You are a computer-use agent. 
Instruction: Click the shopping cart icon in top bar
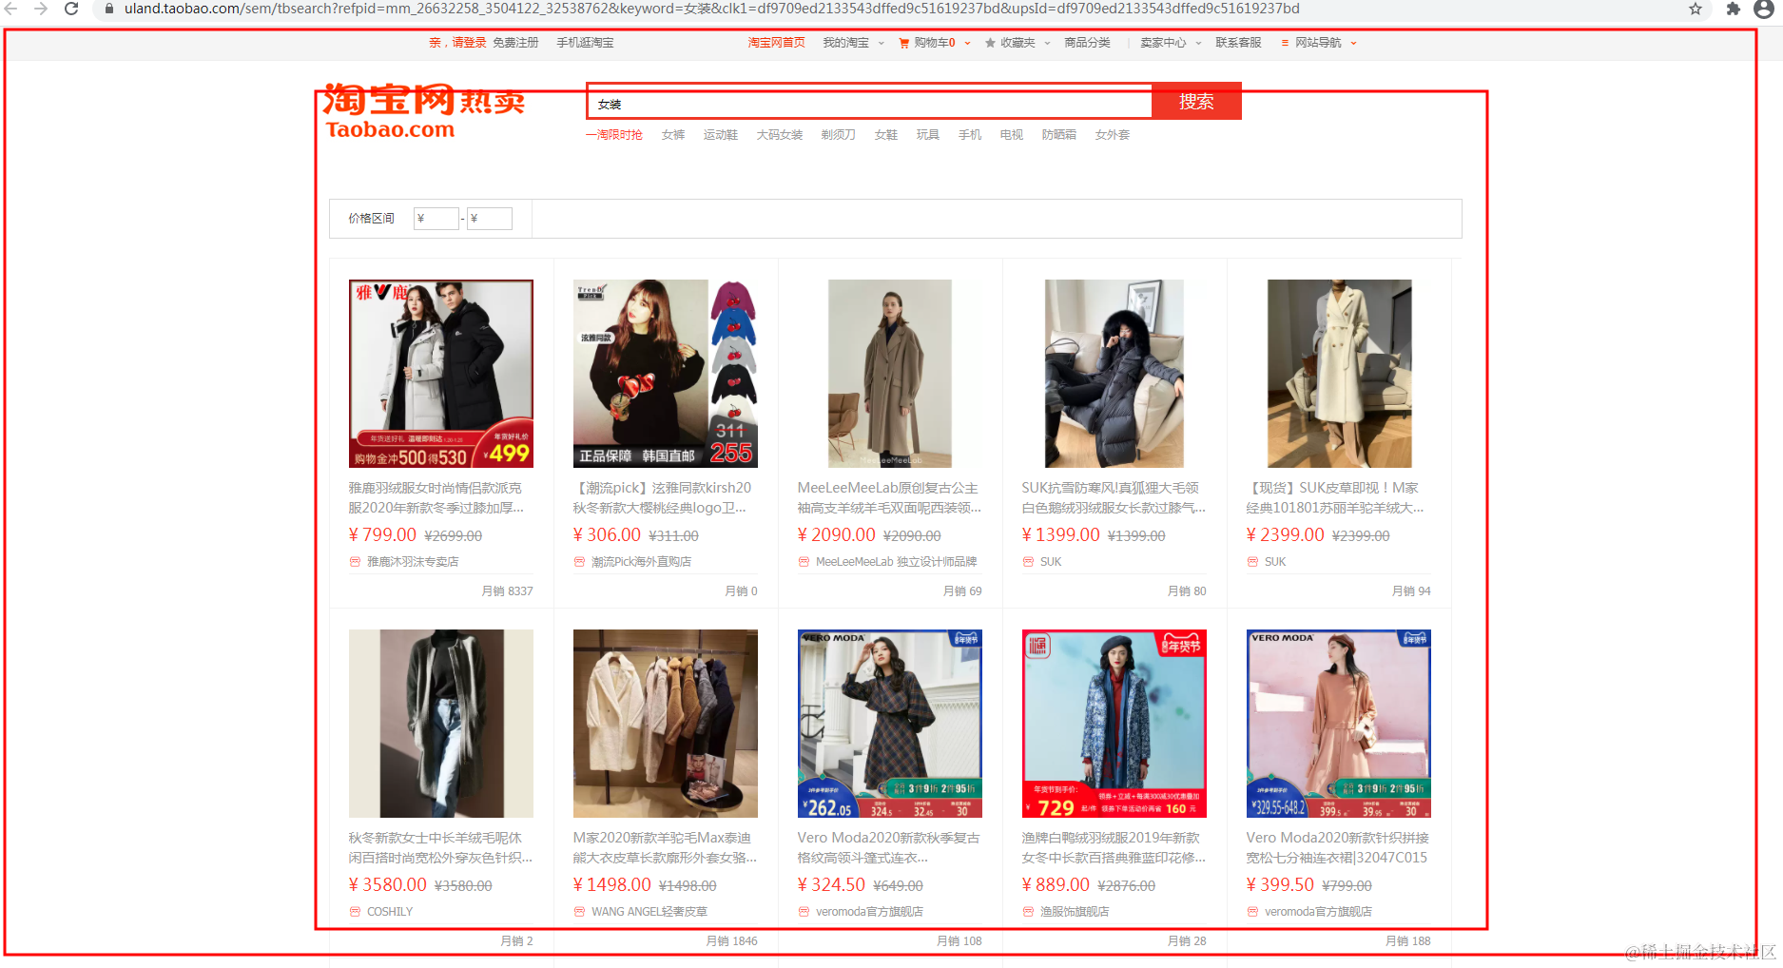click(904, 43)
